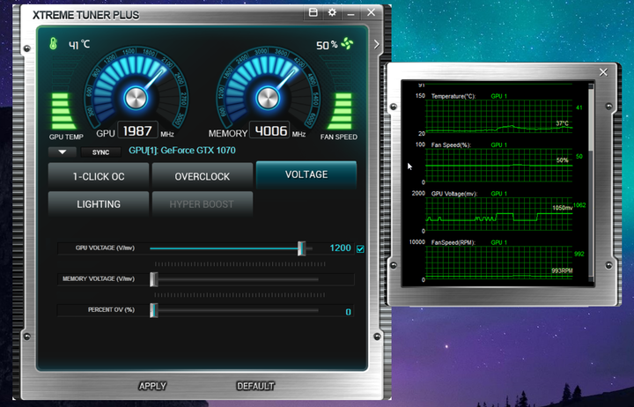634x407 pixels.
Task: Click the Temperature graph in monitor window
Action: (x=499, y=116)
